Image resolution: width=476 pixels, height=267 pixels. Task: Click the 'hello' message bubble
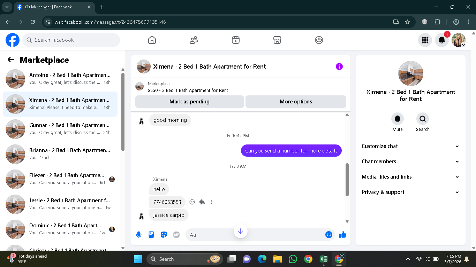tap(159, 189)
